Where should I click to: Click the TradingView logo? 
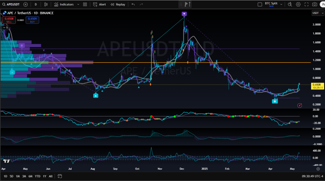6,161
